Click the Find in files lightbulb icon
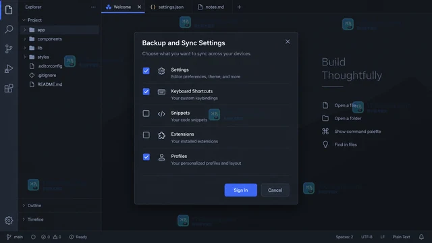Image resolution: width=432 pixels, height=243 pixels. click(325, 144)
